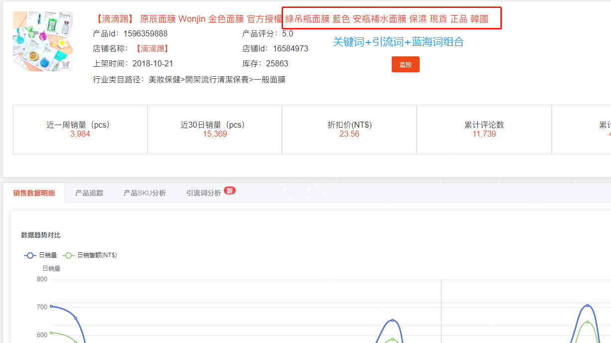The width and height of the screenshot is (611, 343).
Task: Click first blue data point at 700
Action: pyautogui.click(x=51, y=306)
